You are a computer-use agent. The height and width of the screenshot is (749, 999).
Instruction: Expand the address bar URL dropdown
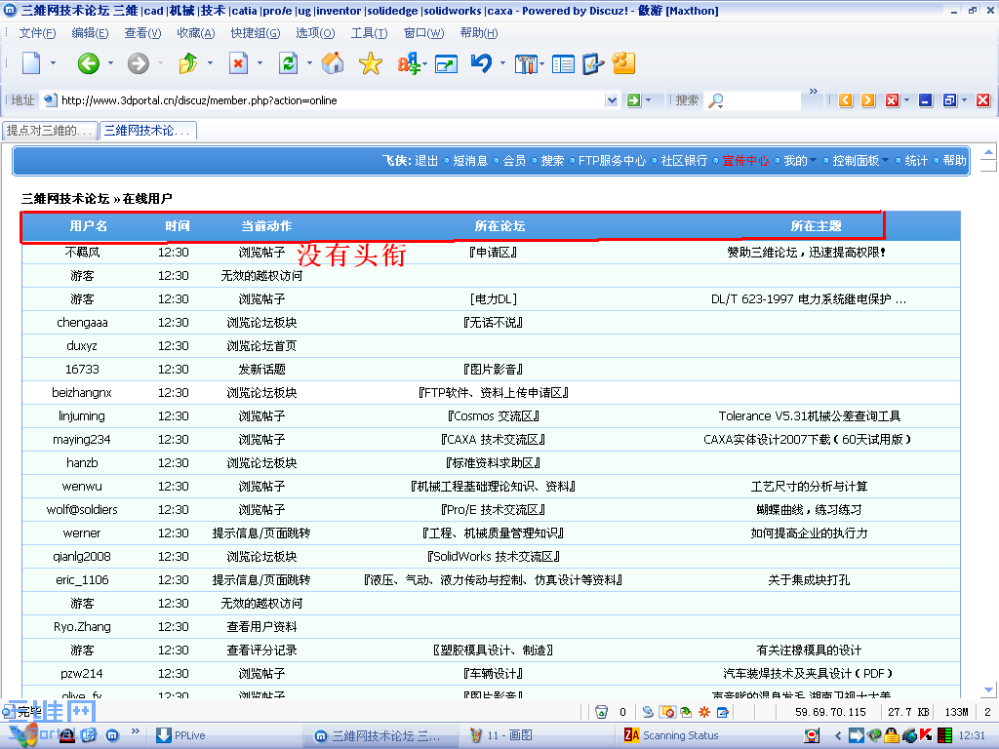[x=612, y=100]
